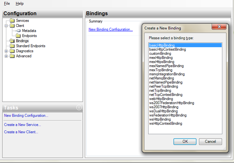Screen dimensions: 234x163
Task: Open the File menu
Action: click(x=7, y=3)
